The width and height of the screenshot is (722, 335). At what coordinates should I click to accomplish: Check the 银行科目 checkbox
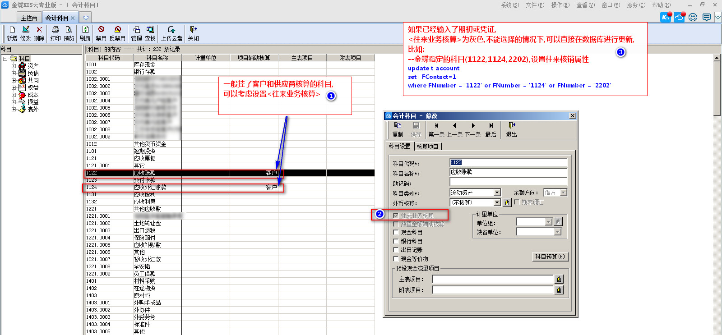tap(396, 242)
